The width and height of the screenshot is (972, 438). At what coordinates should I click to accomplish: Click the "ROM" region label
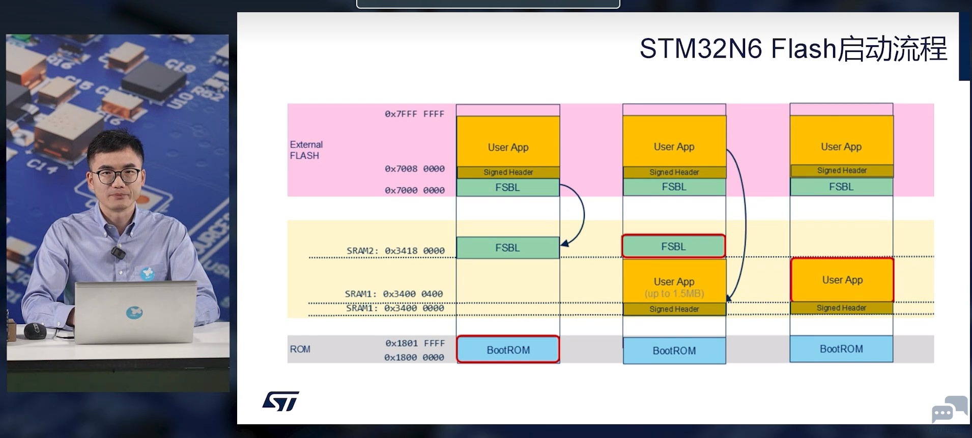pos(300,349)
